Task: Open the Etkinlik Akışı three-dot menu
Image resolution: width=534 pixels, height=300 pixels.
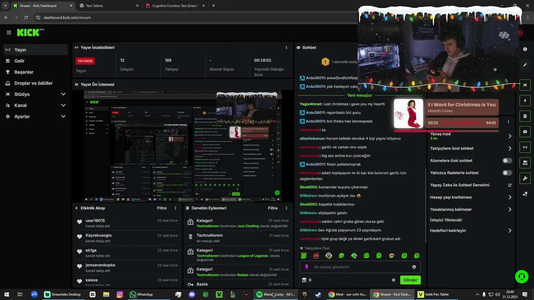Action: [x=175, y=208]
